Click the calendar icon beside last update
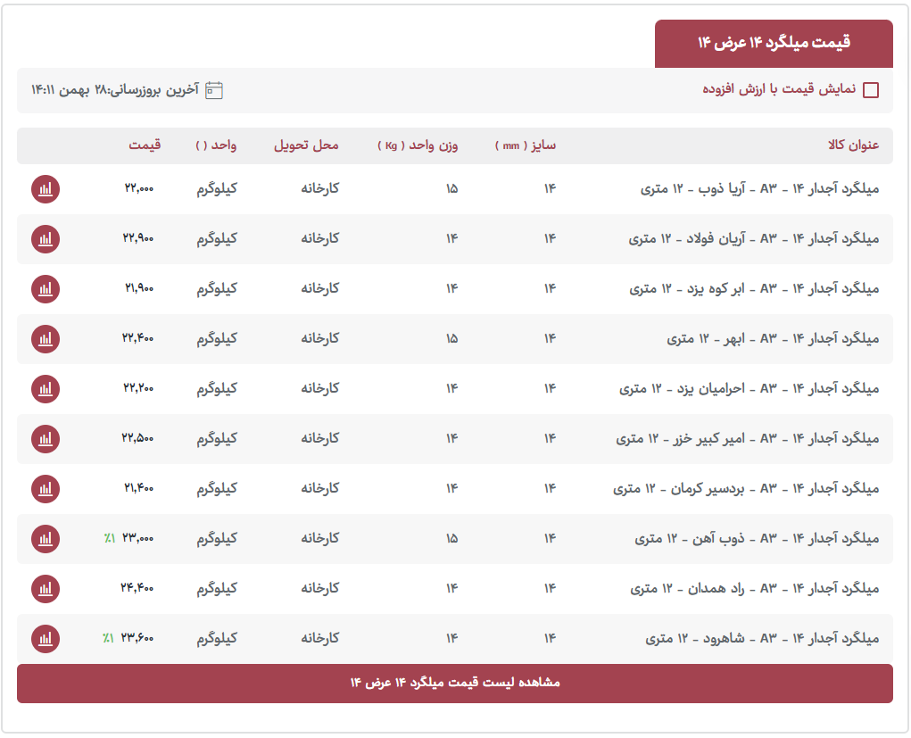The height and width of the screenshot is (738, 911). tap(214, 90)
